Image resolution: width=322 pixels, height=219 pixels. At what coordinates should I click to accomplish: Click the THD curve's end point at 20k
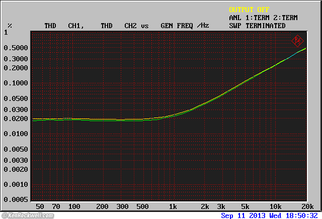point(305,48)
